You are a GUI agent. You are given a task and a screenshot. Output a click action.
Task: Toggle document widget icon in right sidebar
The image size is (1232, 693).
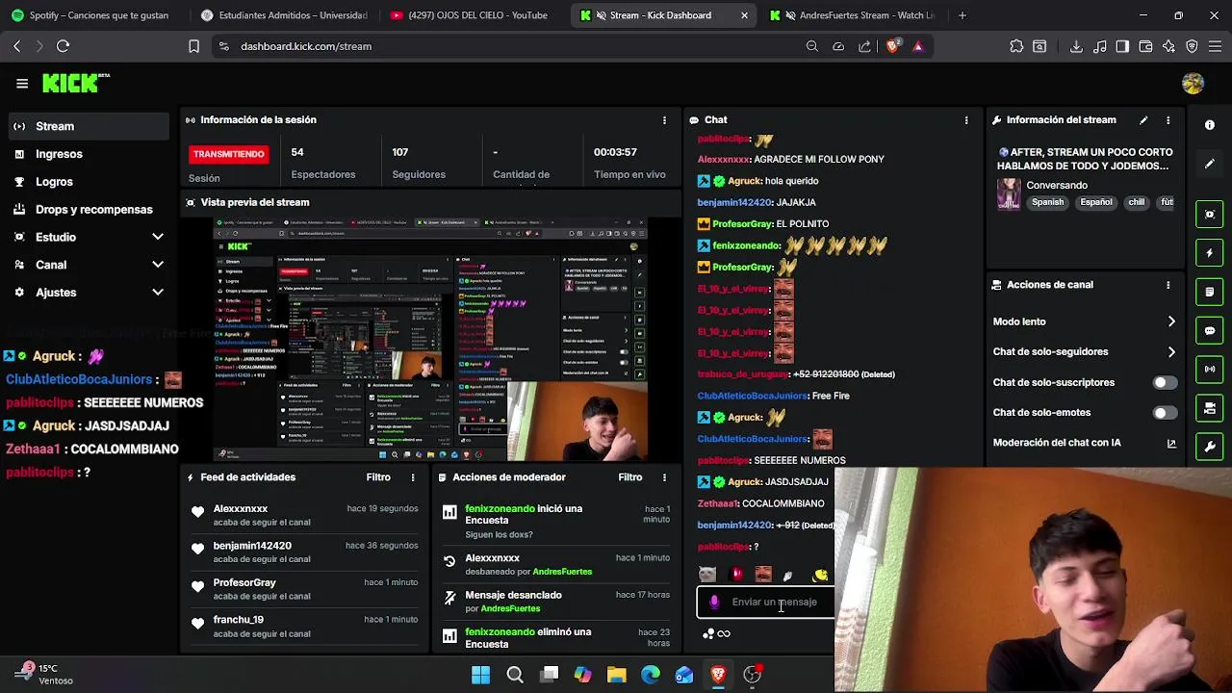click(1210, 292)
